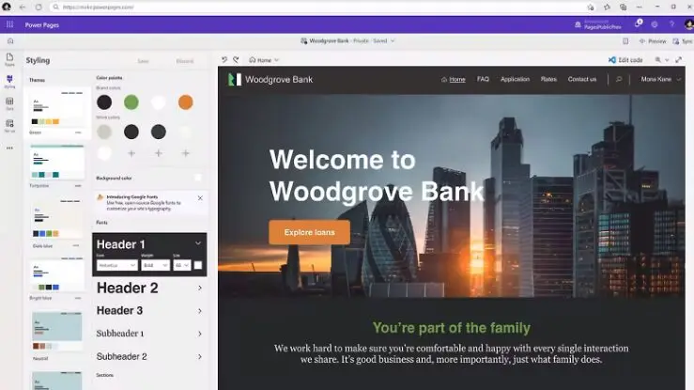Toggle the device viewport icon near Preview

coord(625,40)
